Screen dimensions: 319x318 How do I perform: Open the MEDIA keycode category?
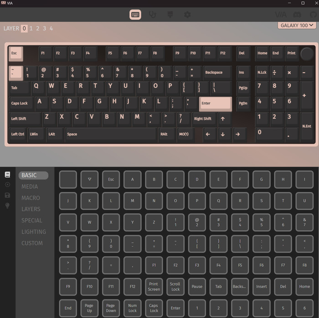click(x=30, y=187)
